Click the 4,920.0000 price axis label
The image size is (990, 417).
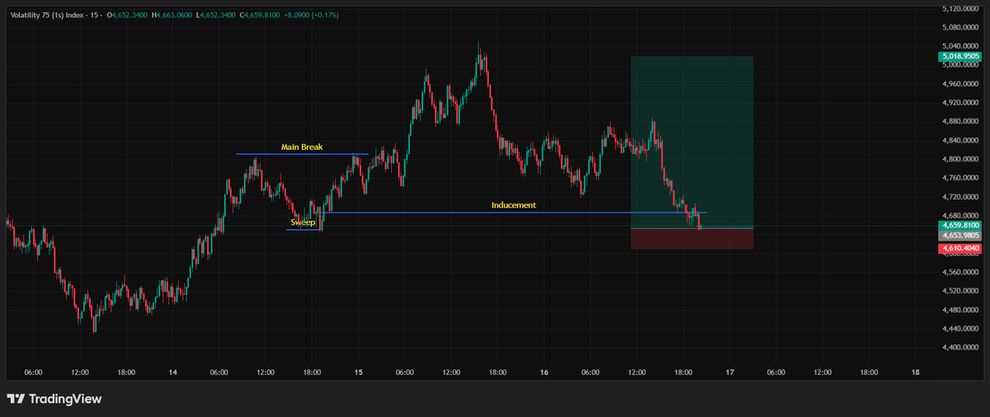tap(960, 103)
